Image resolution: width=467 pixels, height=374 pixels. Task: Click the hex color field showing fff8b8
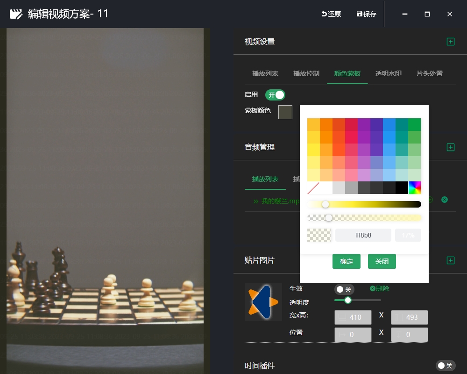pyautogui.click(x=363, y=235)
